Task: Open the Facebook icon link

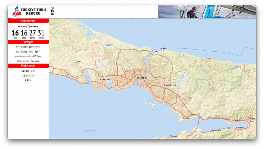Action: pyautogui.click(x=52, y=11)
